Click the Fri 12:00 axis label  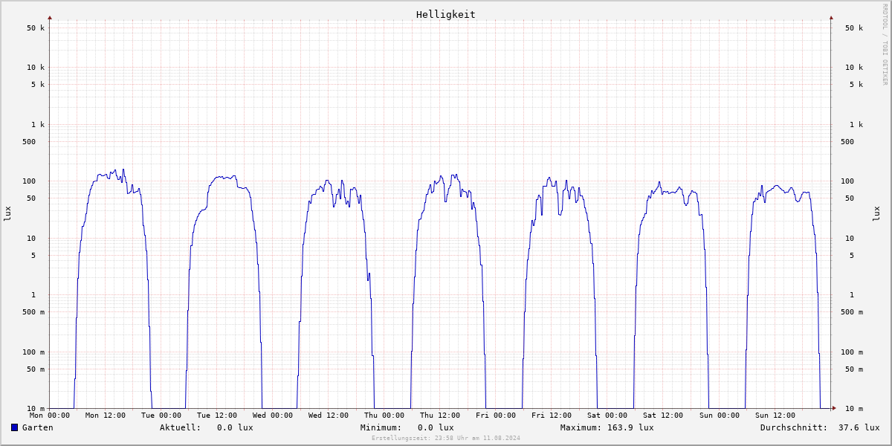(552, 416)
